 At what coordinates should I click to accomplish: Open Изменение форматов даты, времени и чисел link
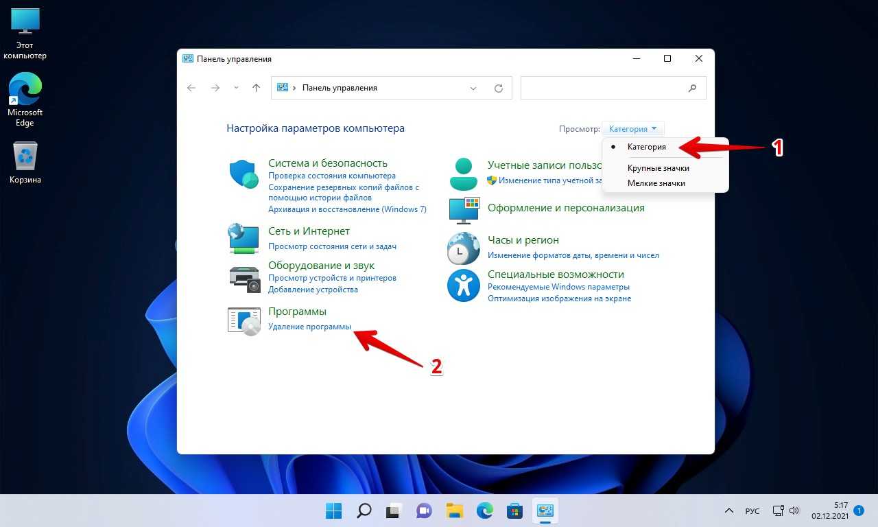click(573, 255)
